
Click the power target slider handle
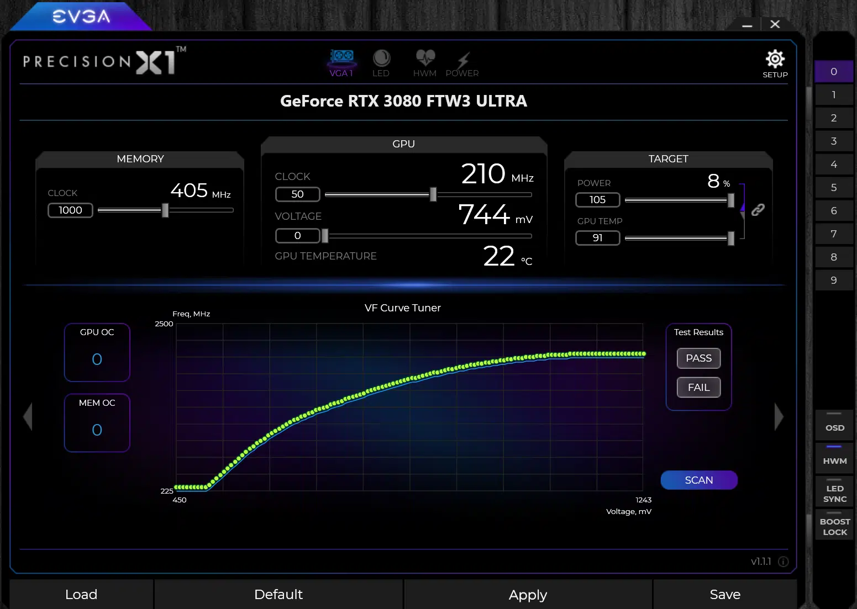coord(731,200)
